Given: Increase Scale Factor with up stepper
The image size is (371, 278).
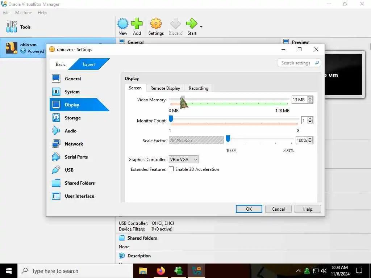Looking at the screenshot, I should pyautogui.click(x=310, y=139).
